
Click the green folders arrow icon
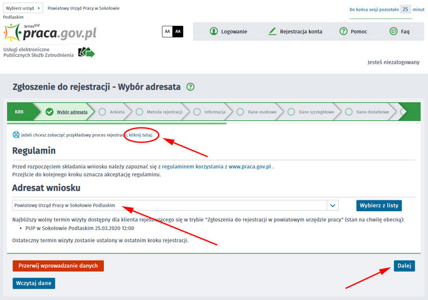[x=86, y=52]
